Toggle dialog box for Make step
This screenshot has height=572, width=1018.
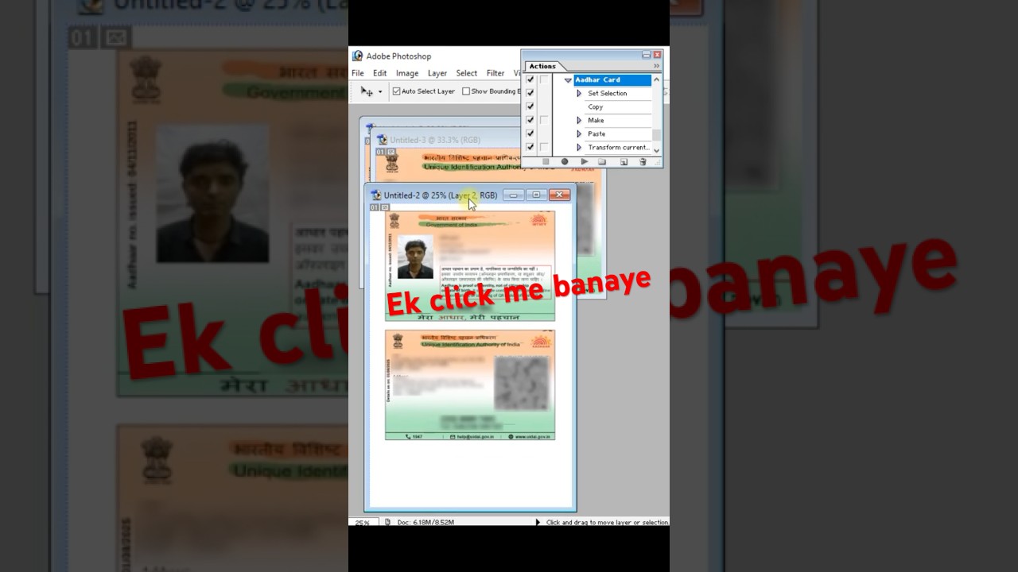tap(544, 120)
